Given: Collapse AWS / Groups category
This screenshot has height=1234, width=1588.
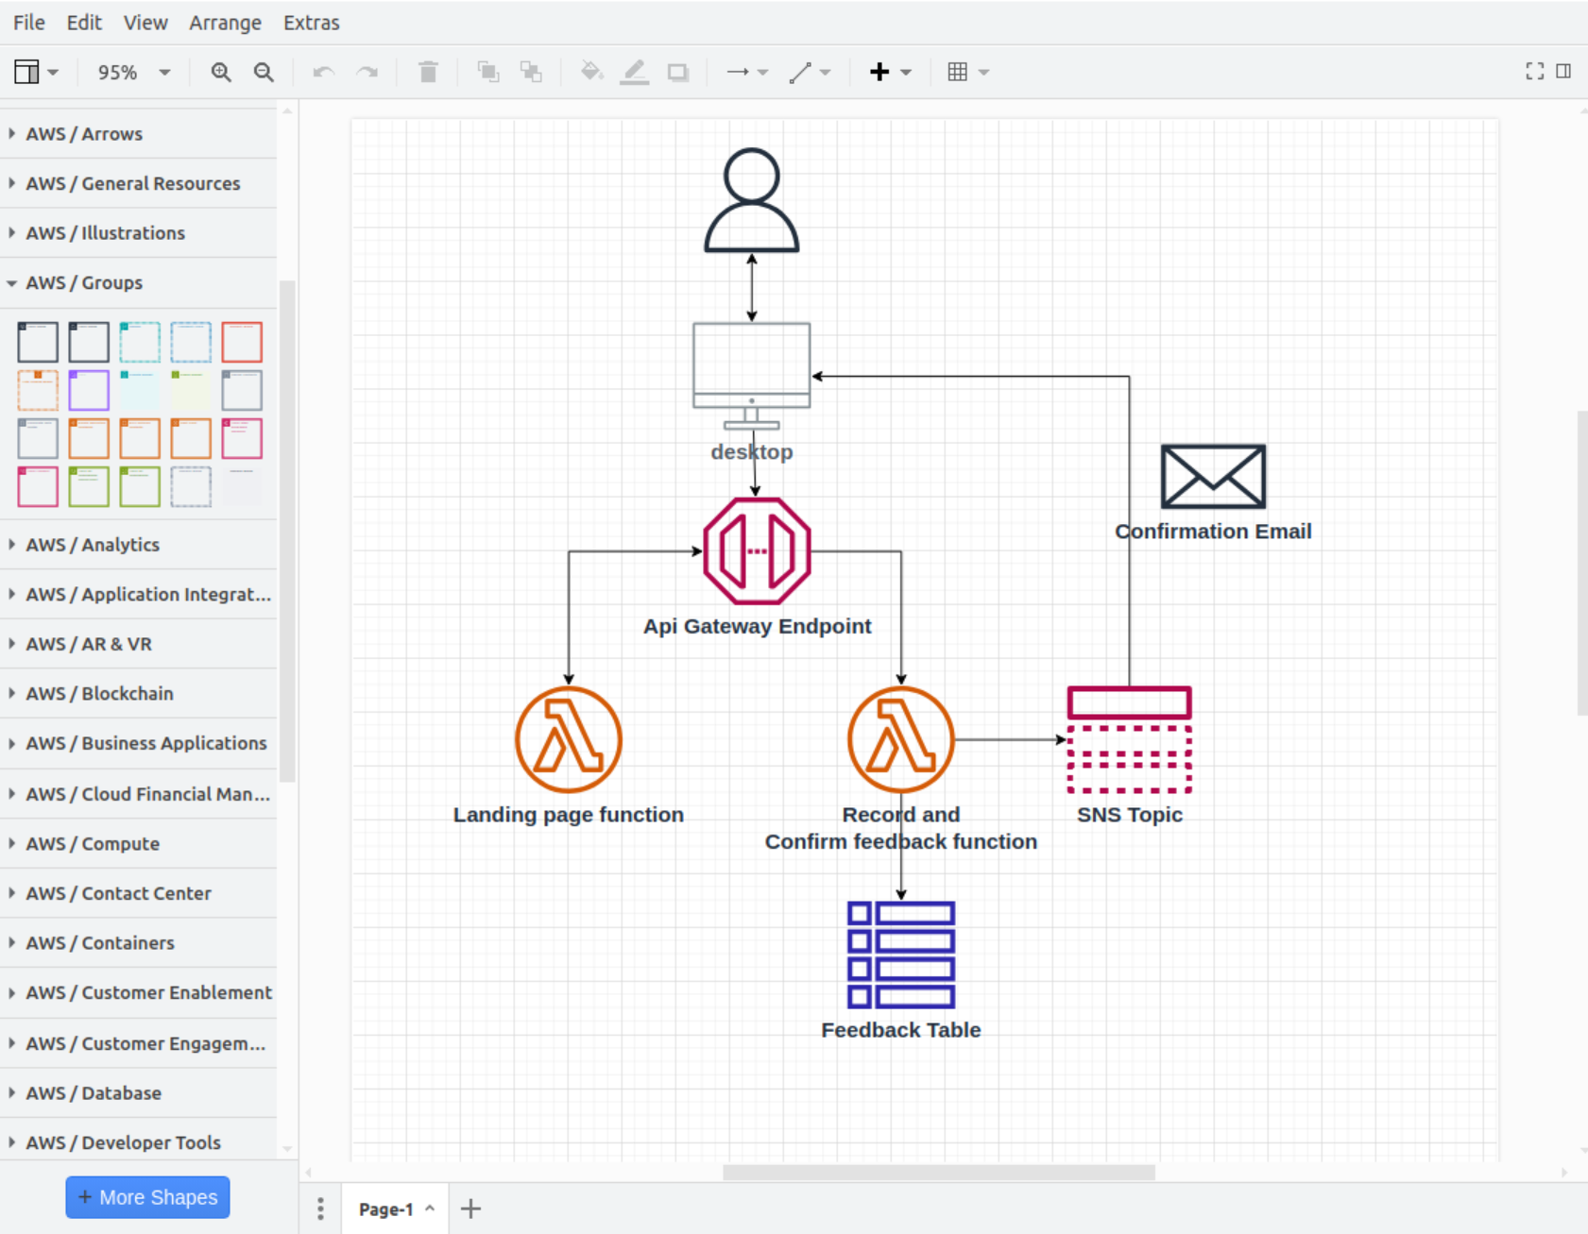Looking at the screenshot, I should pyautogui.click(x=138, y=283).
